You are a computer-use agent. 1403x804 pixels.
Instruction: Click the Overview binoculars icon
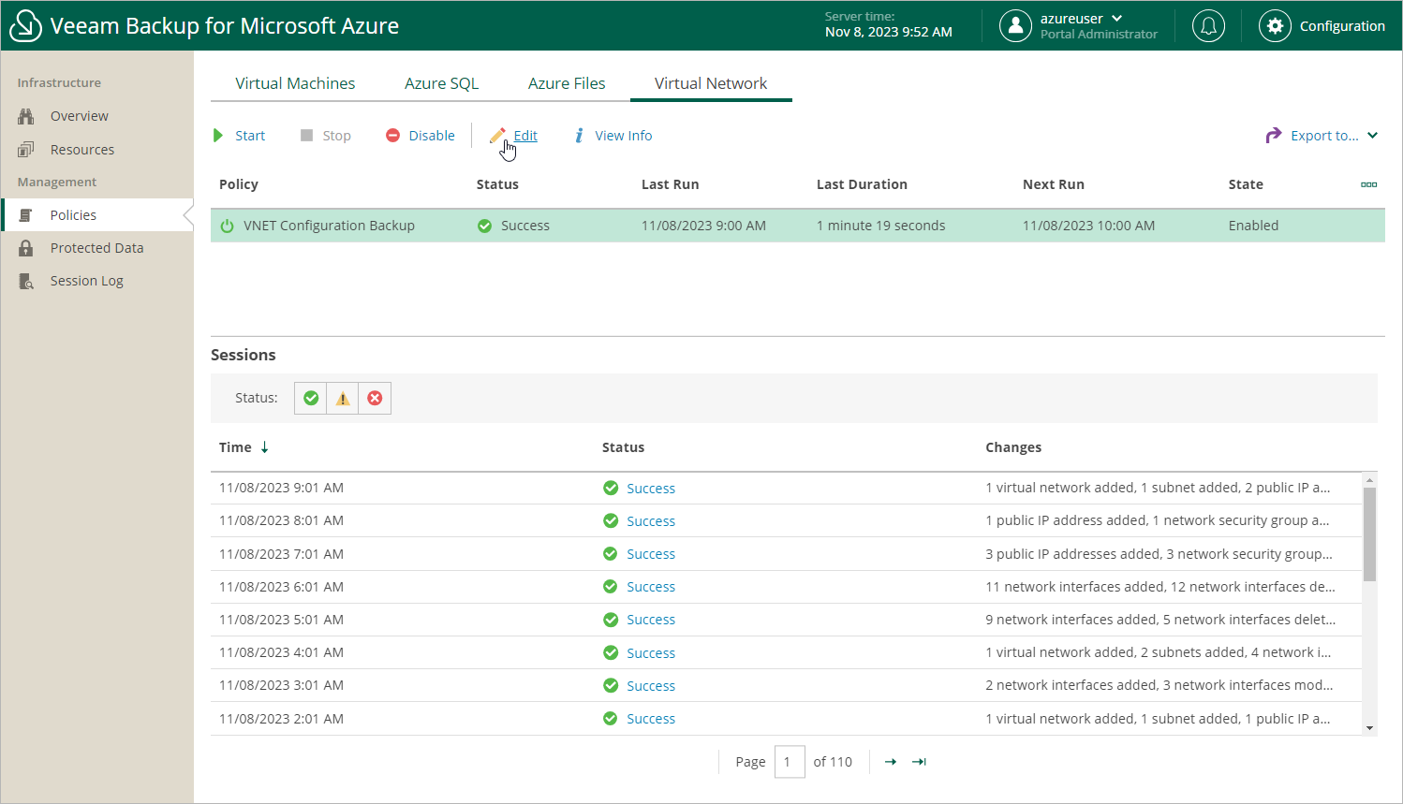26,116
